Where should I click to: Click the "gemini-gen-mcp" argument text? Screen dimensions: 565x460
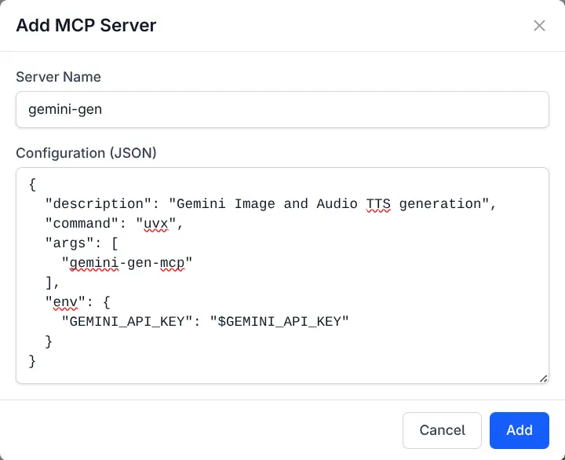coord(127,263)
